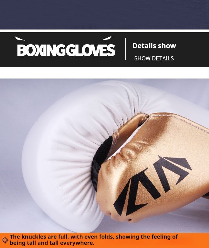This screenshot has width=209, height=248.
Task: Click the vertical divider line in the banner
Action: click(x=126, y=49)
